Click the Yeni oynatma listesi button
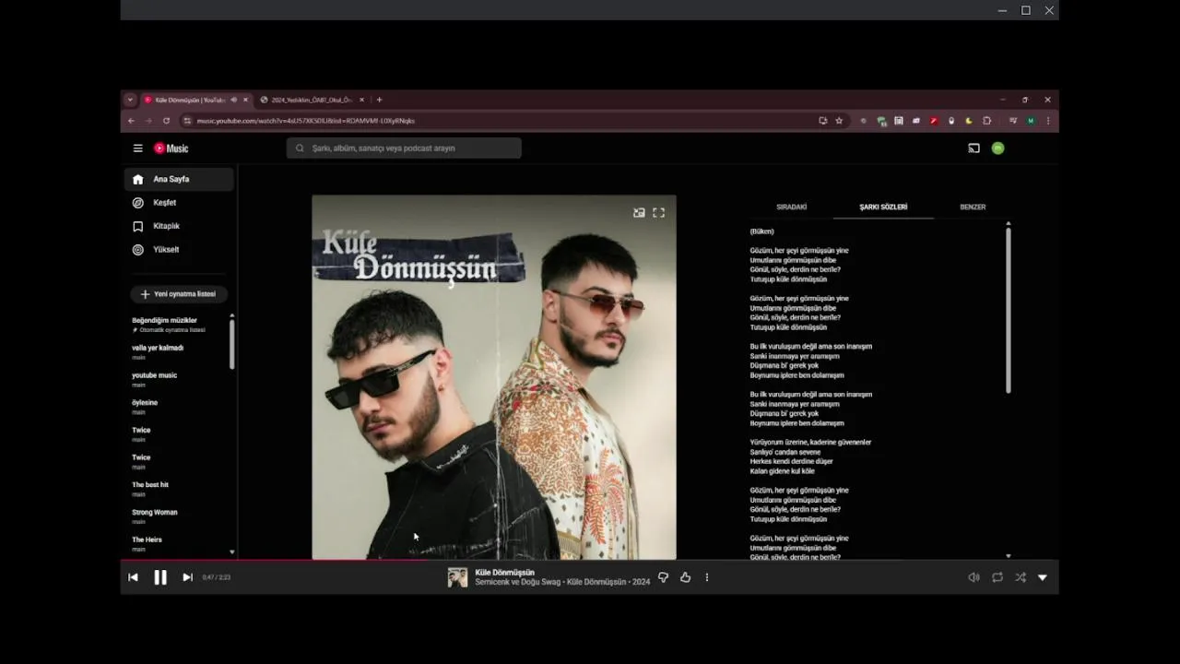This screenshot has height=664, width=1180. click(x=179, y=294)
